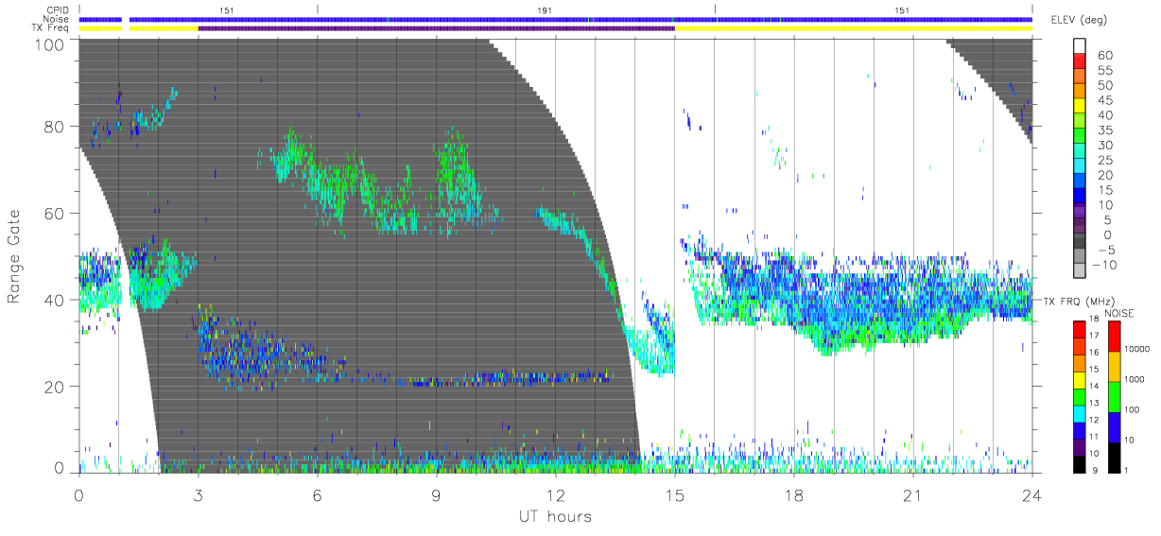Select the 15 tick on UT hours axis
The height and width of the screenshot is (536, 1161).
point(674,494)
